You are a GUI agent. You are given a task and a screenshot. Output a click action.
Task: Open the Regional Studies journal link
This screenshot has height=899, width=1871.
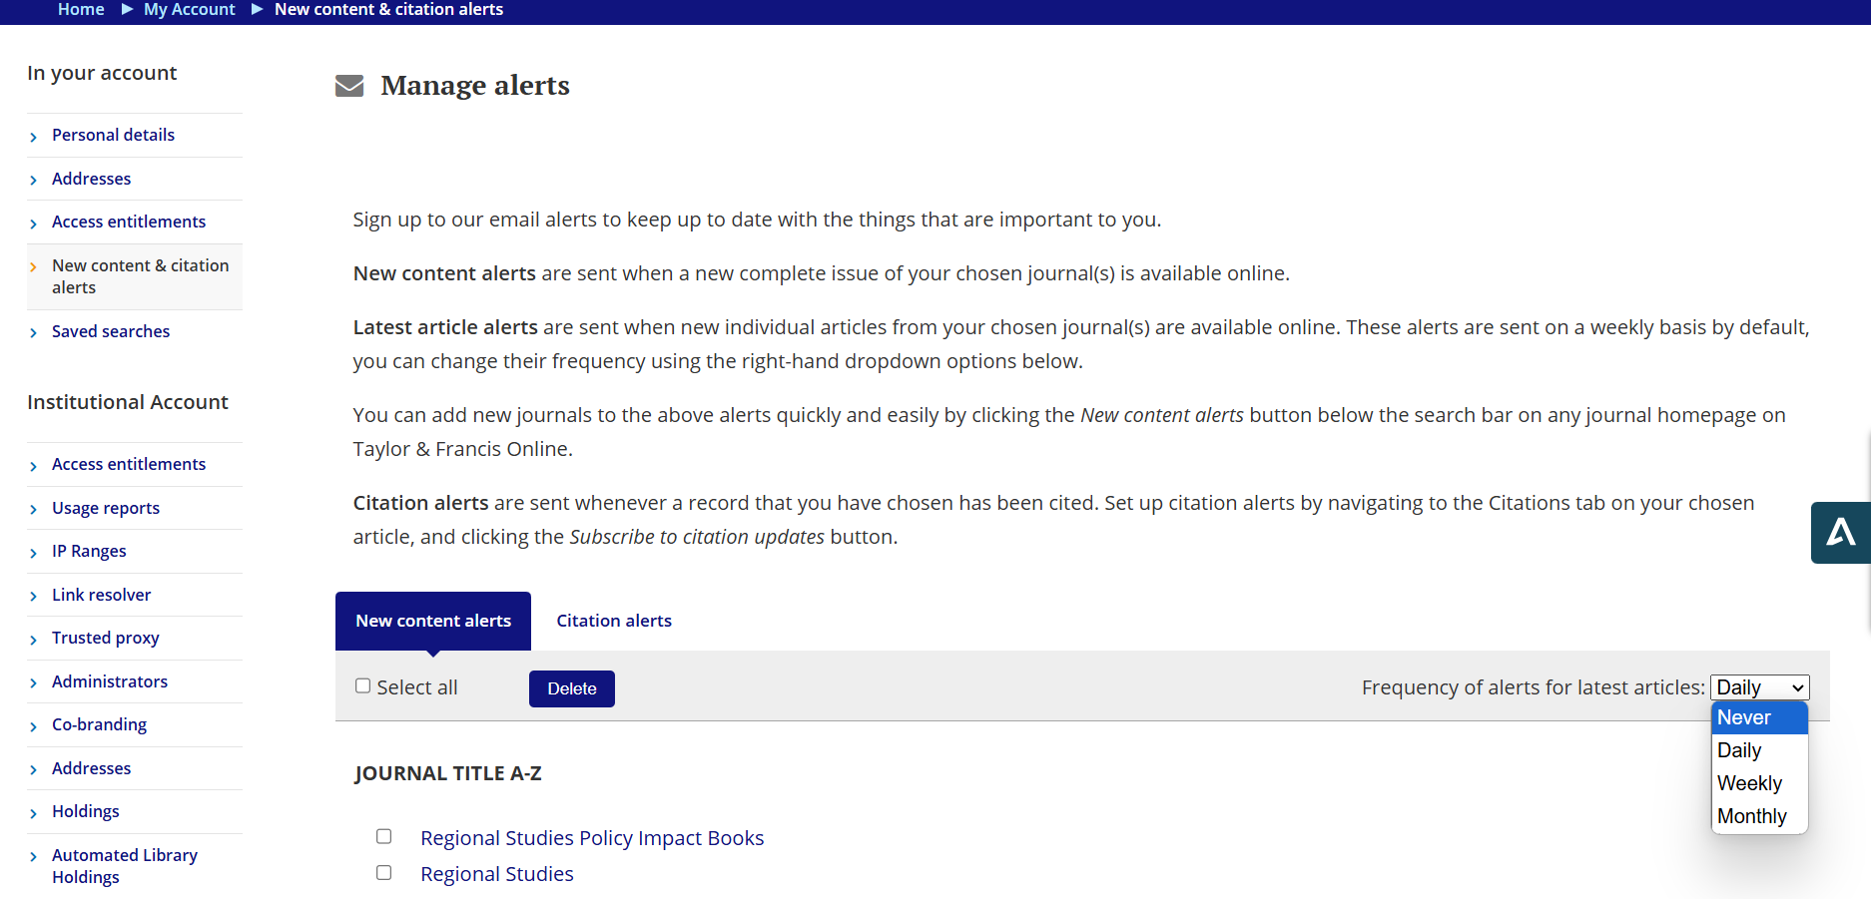click(496, 873)
